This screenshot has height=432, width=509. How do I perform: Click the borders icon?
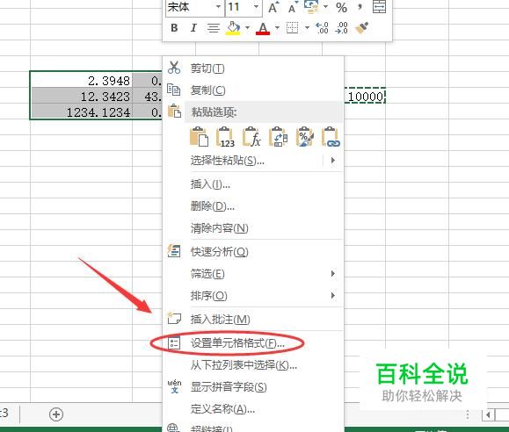(x=292, y=28)
